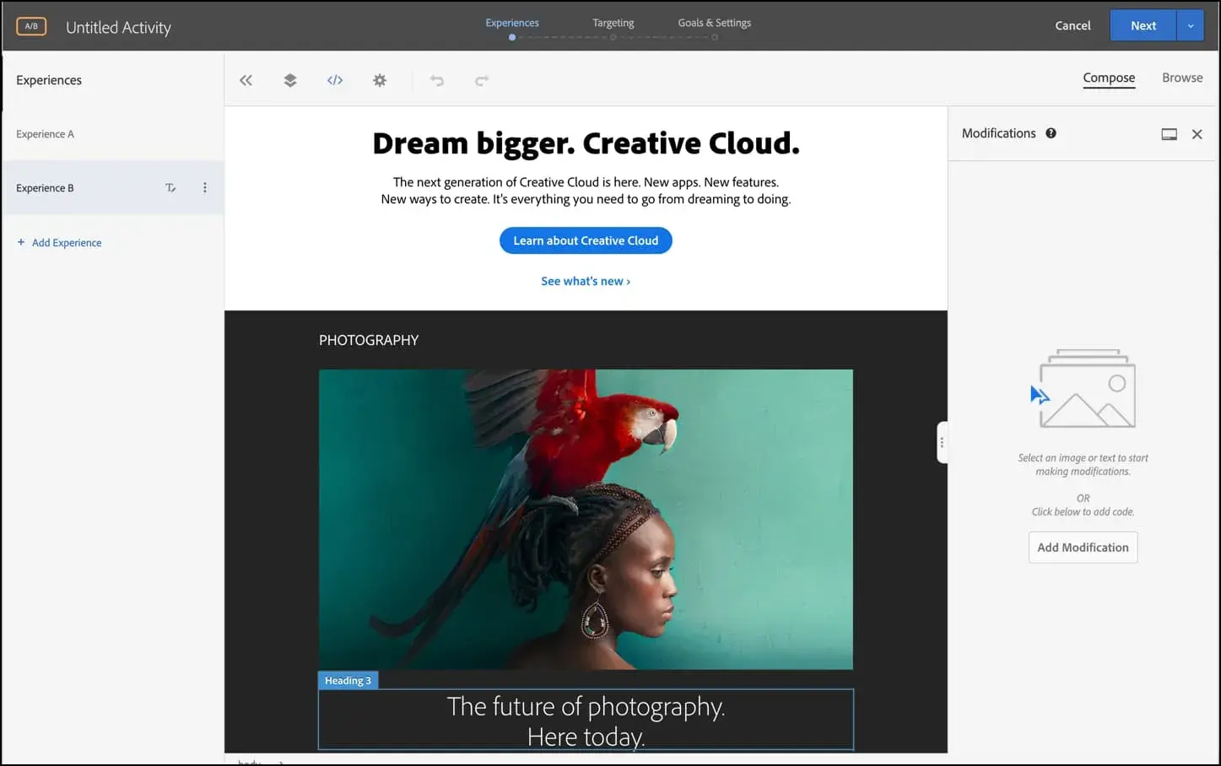
Task: Open the Layers icon in toolbar
Action: tap(290, 80)
